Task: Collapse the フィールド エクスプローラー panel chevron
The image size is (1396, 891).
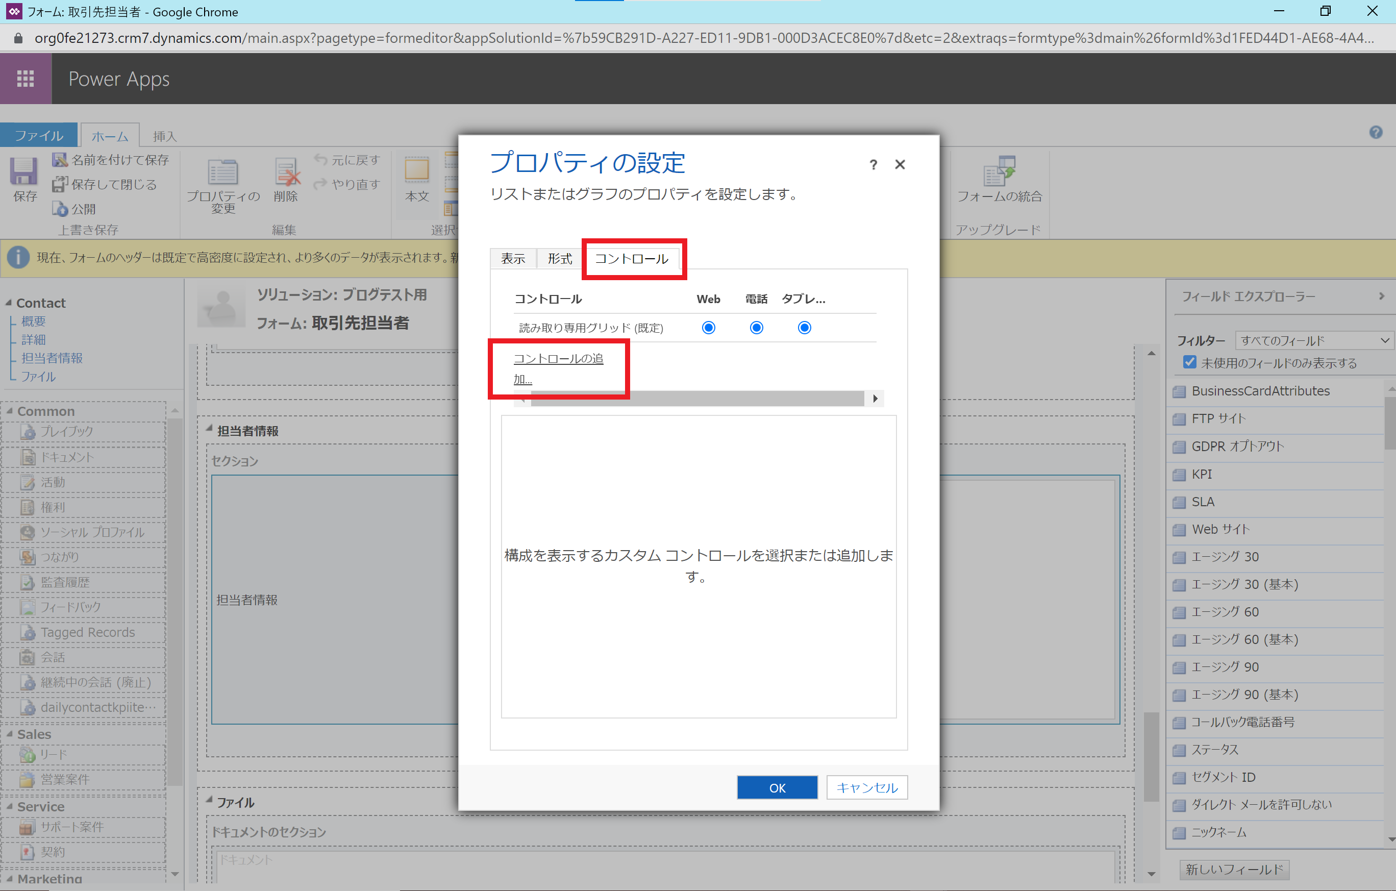Action: pyautogui.click(x=1382, y=296)
